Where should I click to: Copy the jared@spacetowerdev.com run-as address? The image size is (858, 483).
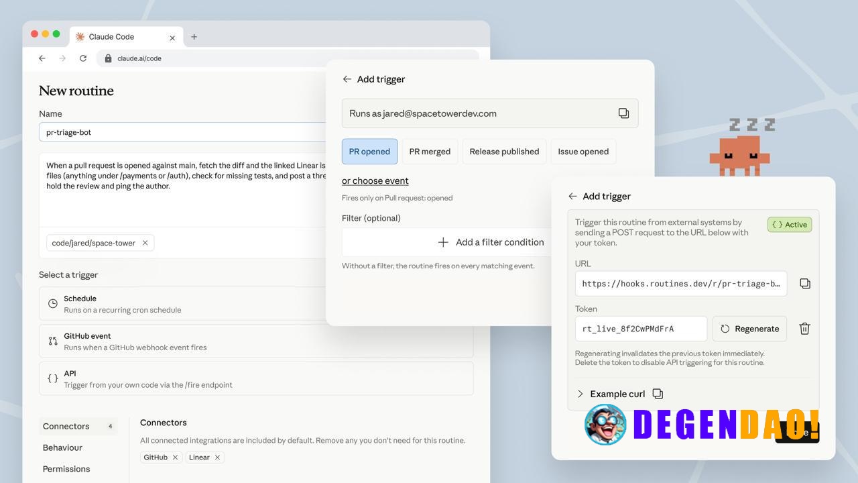pyautogui.click(x=623, y=113)
